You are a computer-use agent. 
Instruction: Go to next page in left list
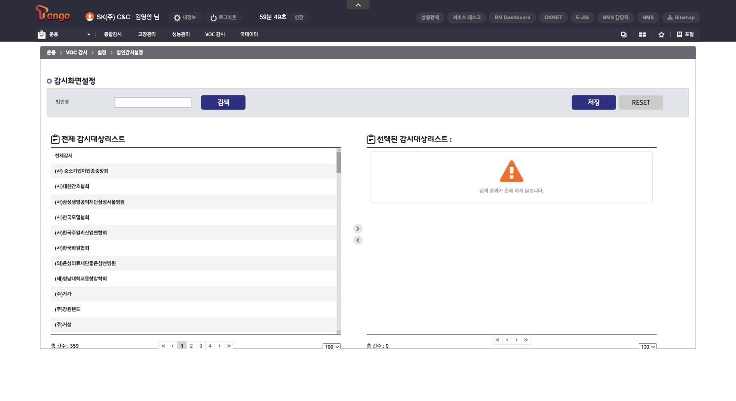(220, 346)
